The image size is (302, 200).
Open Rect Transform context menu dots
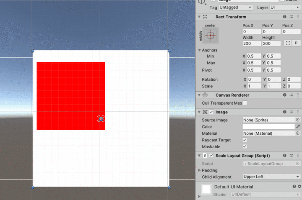tap(298, 17)
